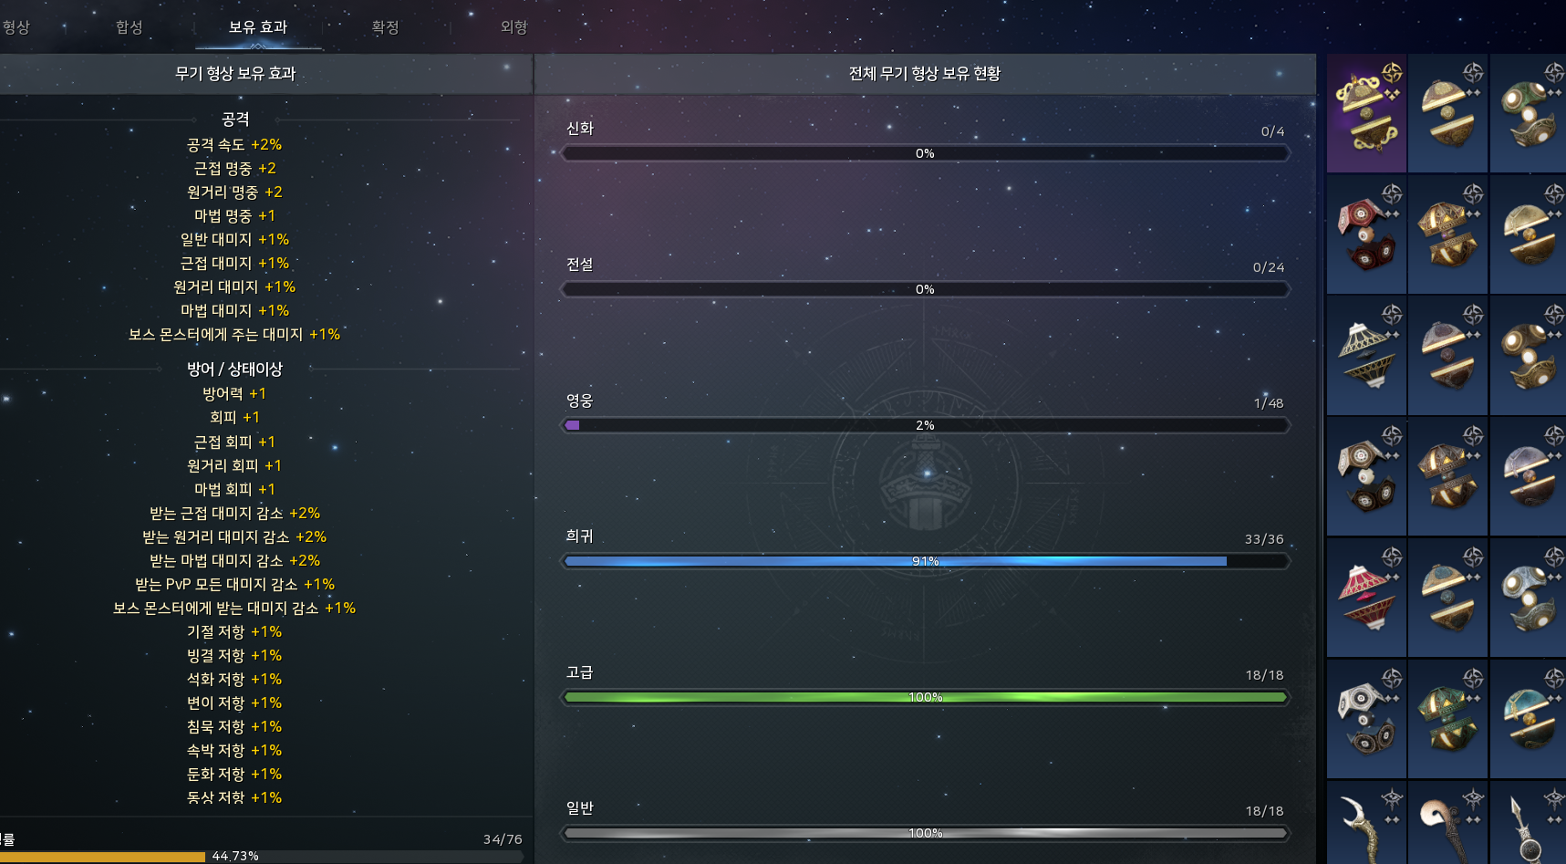Click the 일반 100% silver progress bar
1566x864 pixels.
(x=925, y=833)
